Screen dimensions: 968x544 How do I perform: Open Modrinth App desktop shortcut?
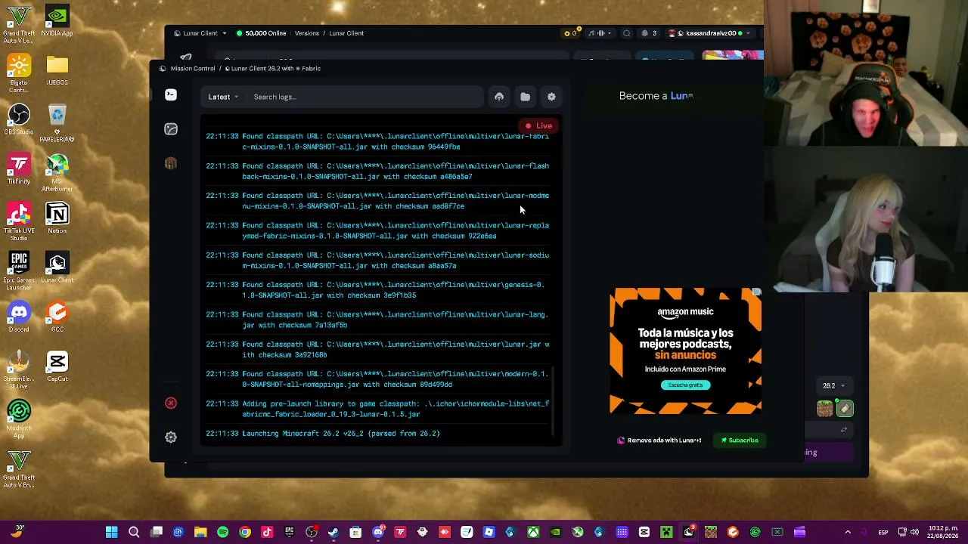tap(19, 419)
